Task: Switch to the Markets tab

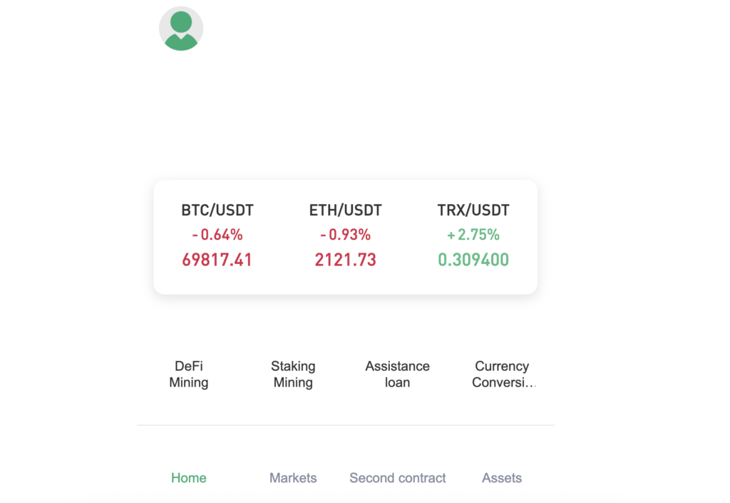Action: point(293,478)
